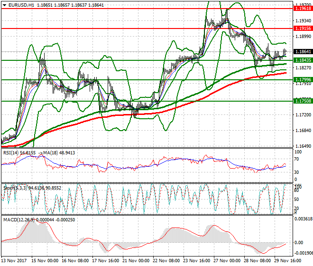Click the 22 Nov 08:00 time axis label
Viewport: 313px width, 266px height.
coord(166,261)
